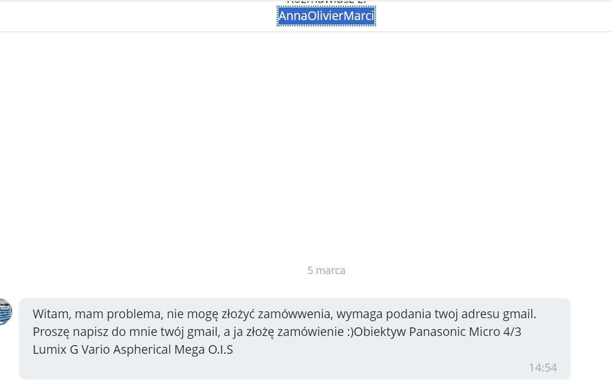Click the word "Lumix" on the last line

[x=48, y=351]
